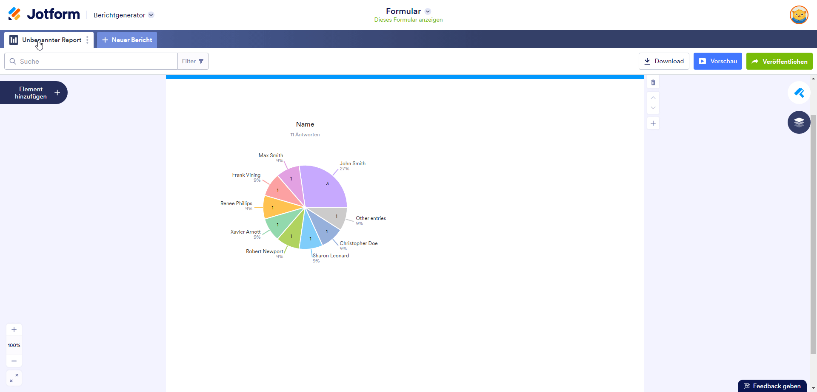Click the Xavier Arnott chart label
817x392 pixels.
(246, 232)
